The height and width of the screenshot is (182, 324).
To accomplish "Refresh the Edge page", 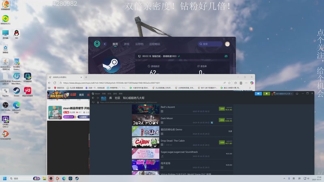I will (x=55, y=83).
